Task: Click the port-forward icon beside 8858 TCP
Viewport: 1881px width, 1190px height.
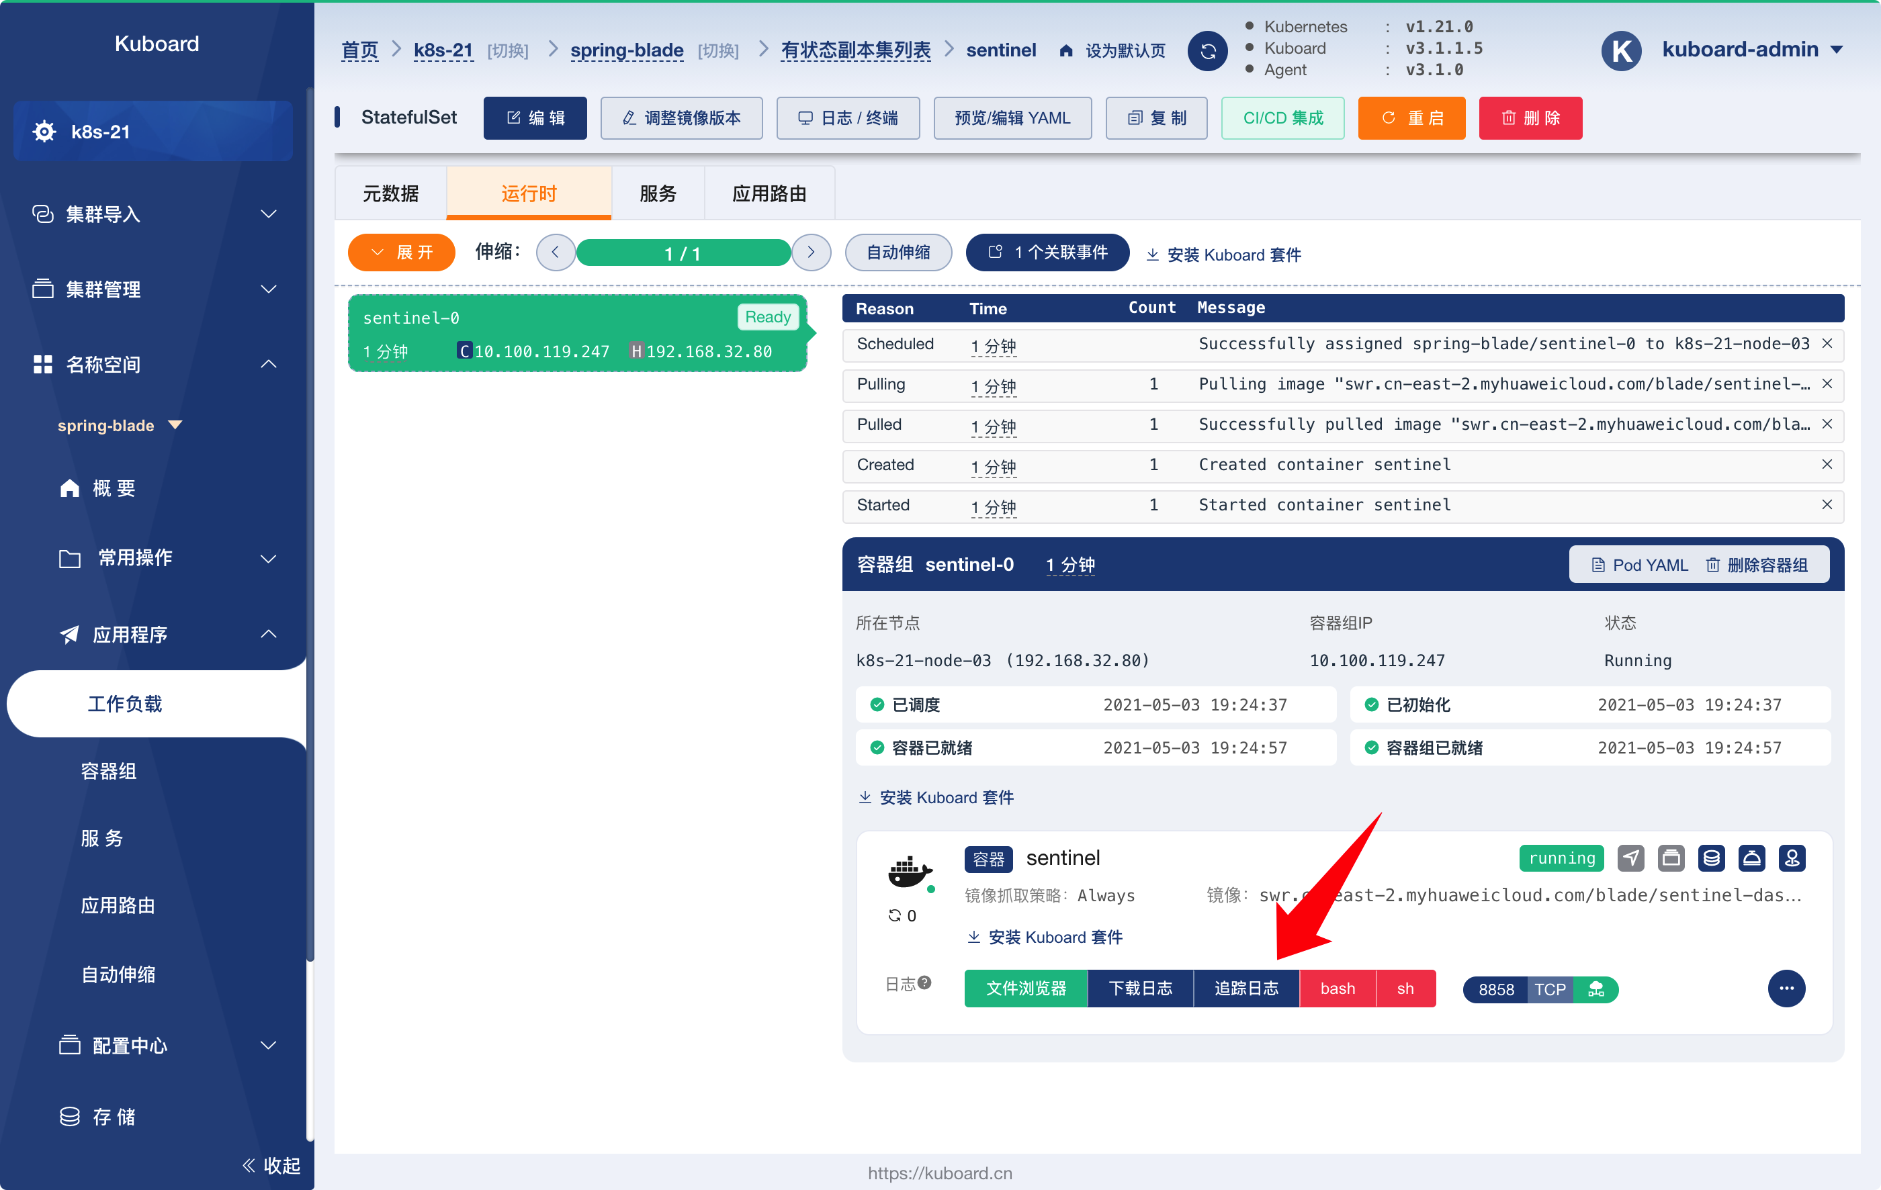Action: 1596,989
